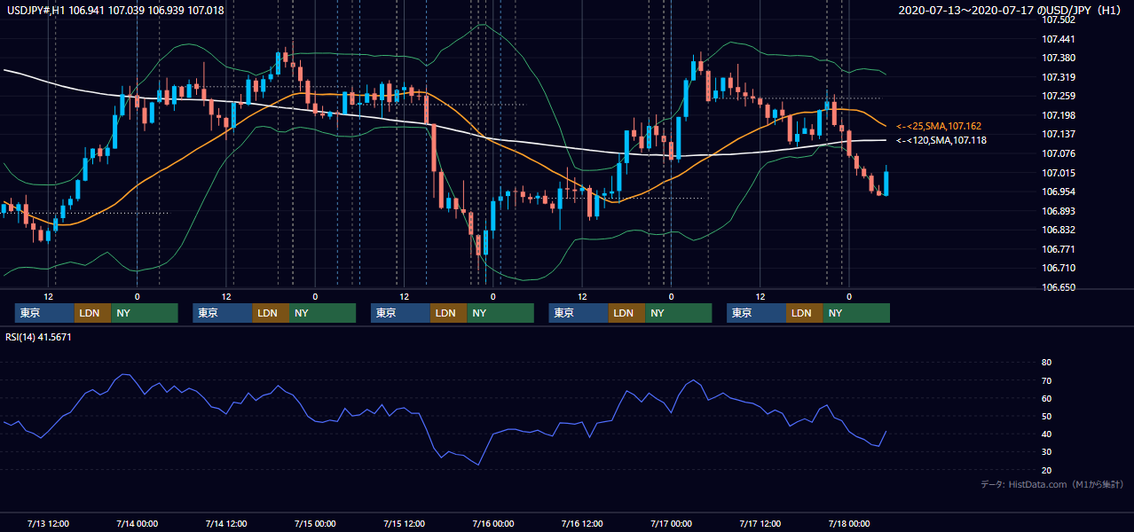1134x532 pixels.
Task: Select the chart title '2020-07-13～2020-07-17 のUSD/JPY（H1）'
Action: tap(1011, 11)
